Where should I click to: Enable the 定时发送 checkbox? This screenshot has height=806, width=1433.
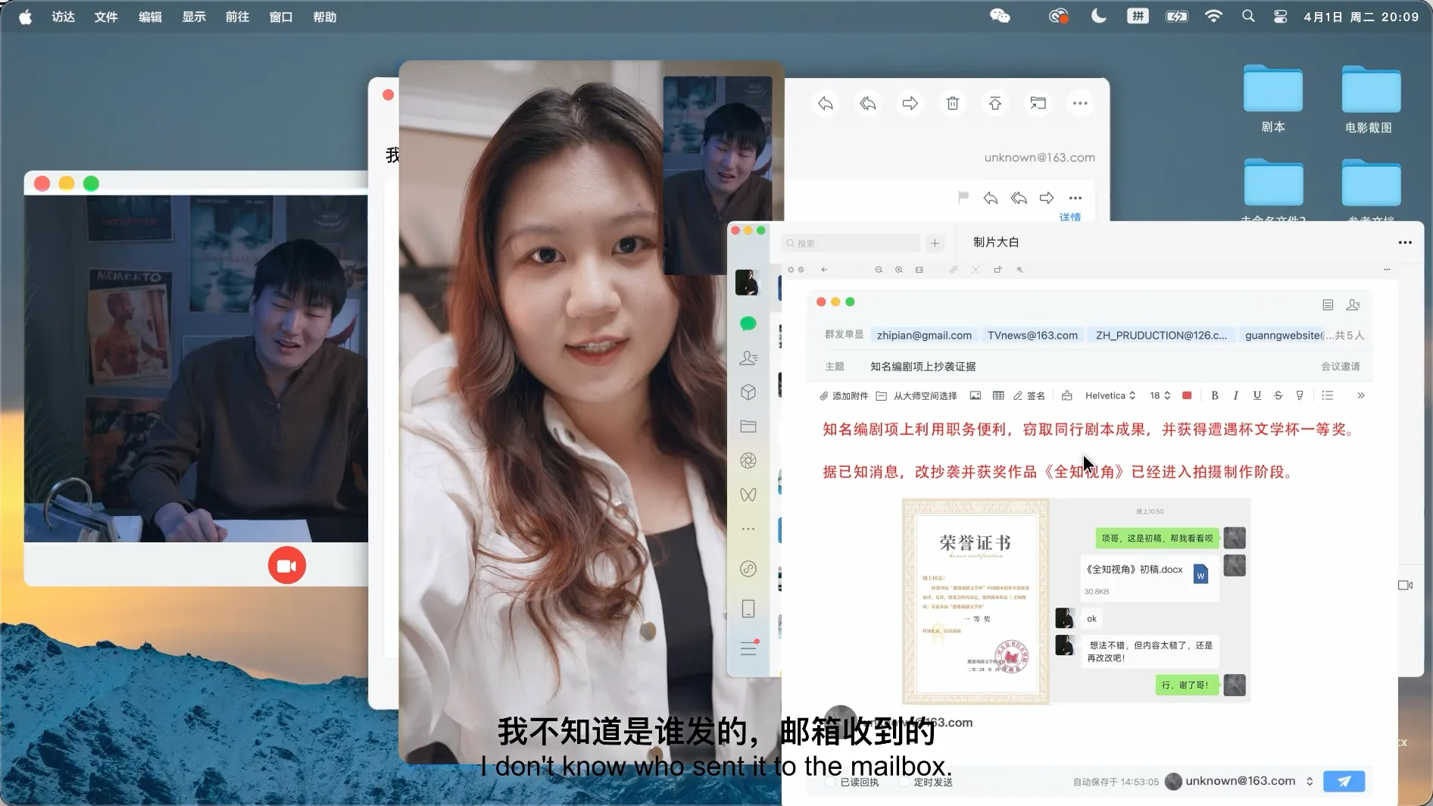tap(904, 782)
